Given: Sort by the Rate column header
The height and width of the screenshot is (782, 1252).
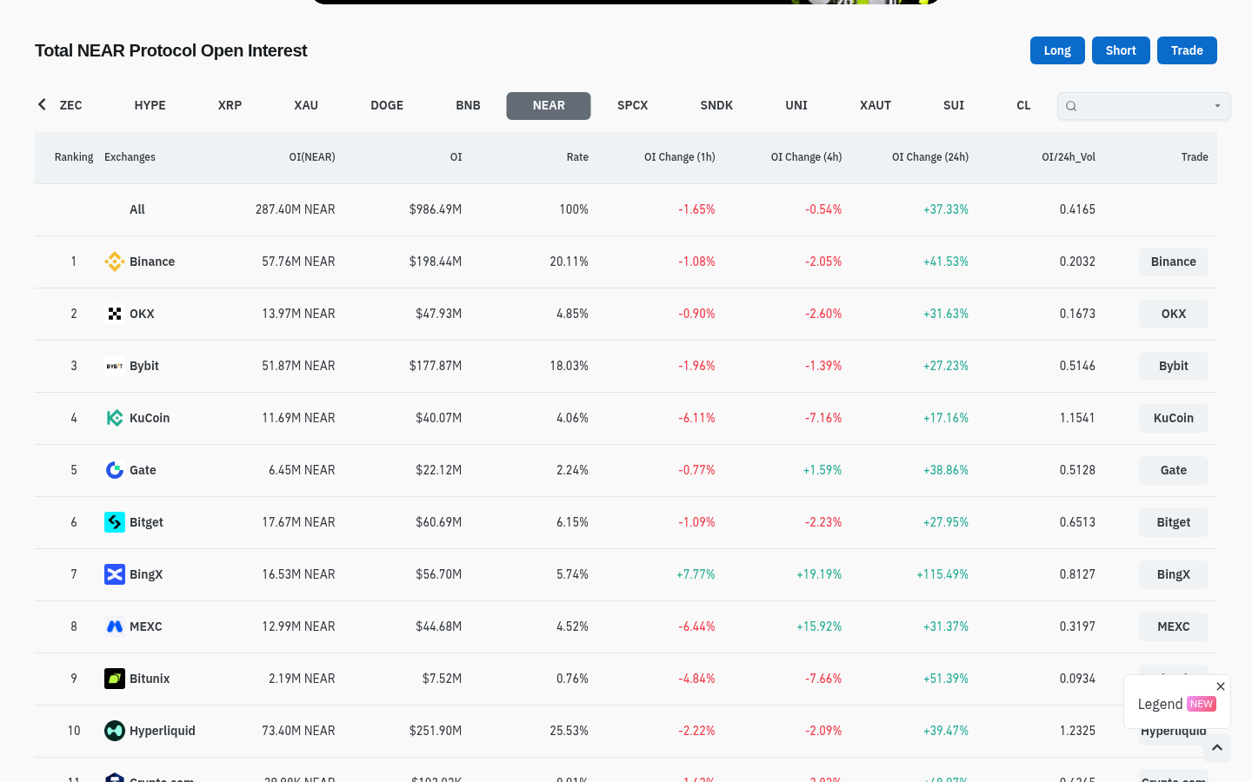Looking at the screenshot, I should tap(577, 157).
